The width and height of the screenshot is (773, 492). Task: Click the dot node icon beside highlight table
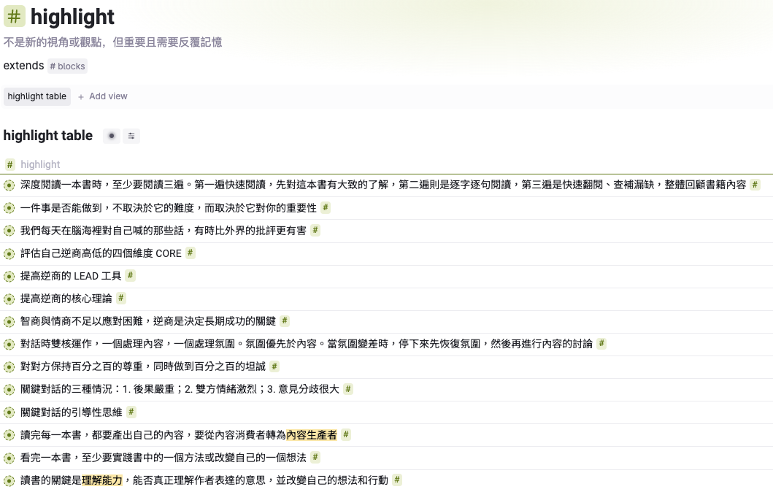[x=111, y=136]
